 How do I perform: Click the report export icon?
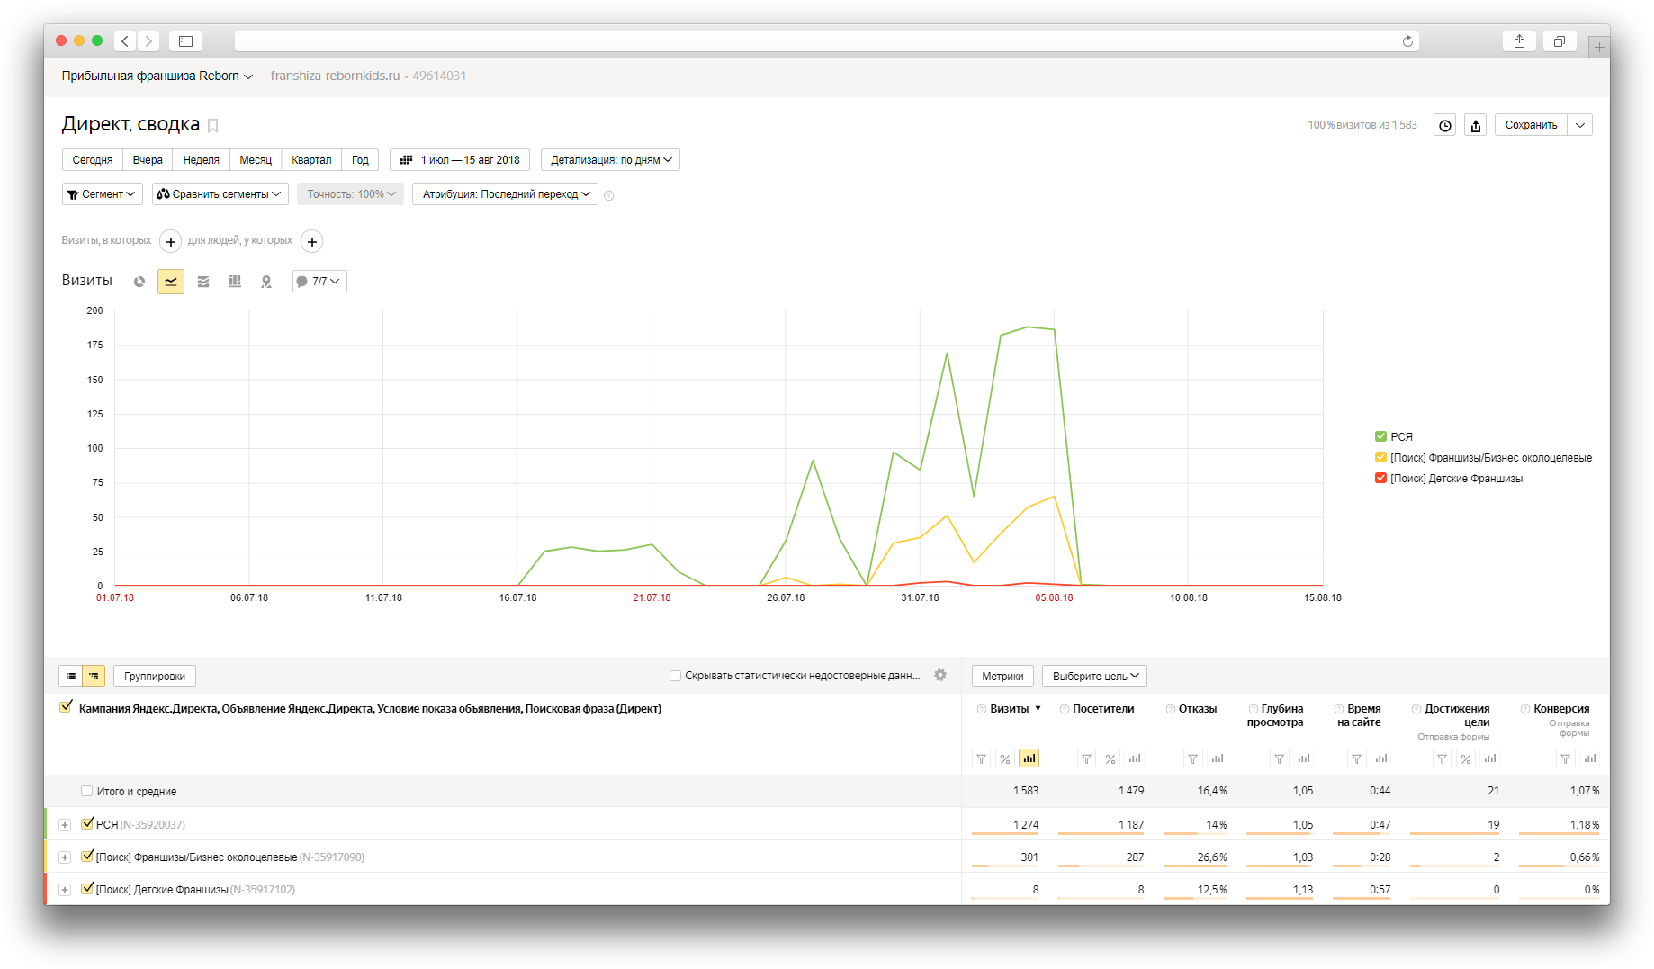[1476, 125]
